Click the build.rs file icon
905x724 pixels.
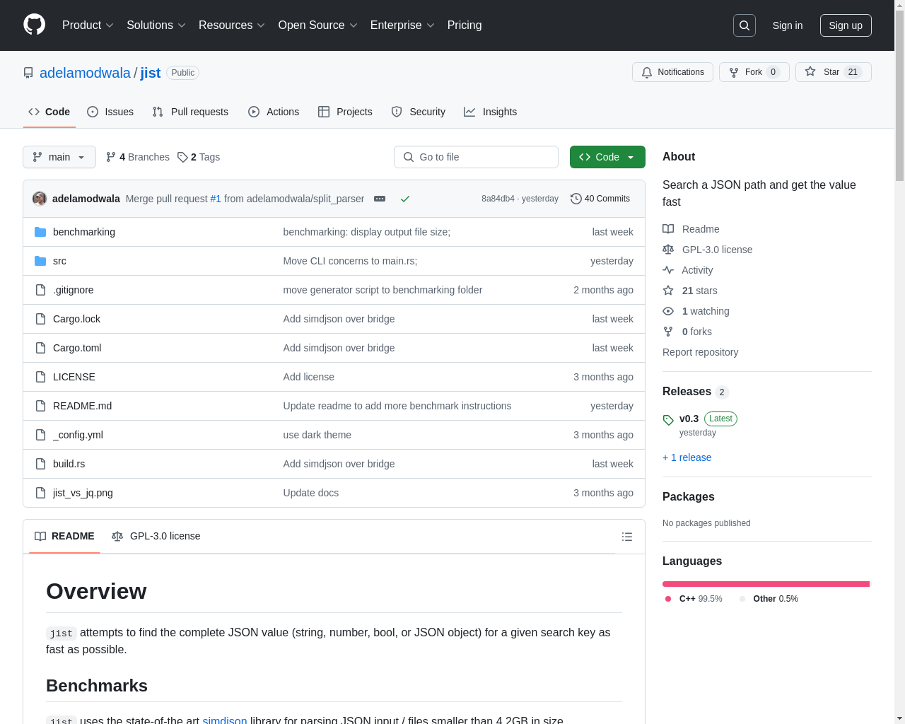click(40, 464)
